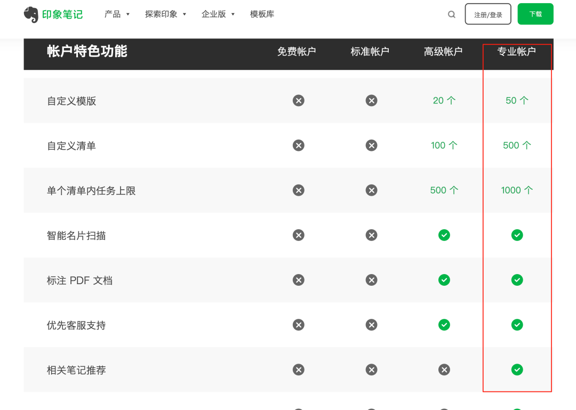Open the 模板库 nav link
This screenshot has width=576, height=410.
(x=262, y=14)
